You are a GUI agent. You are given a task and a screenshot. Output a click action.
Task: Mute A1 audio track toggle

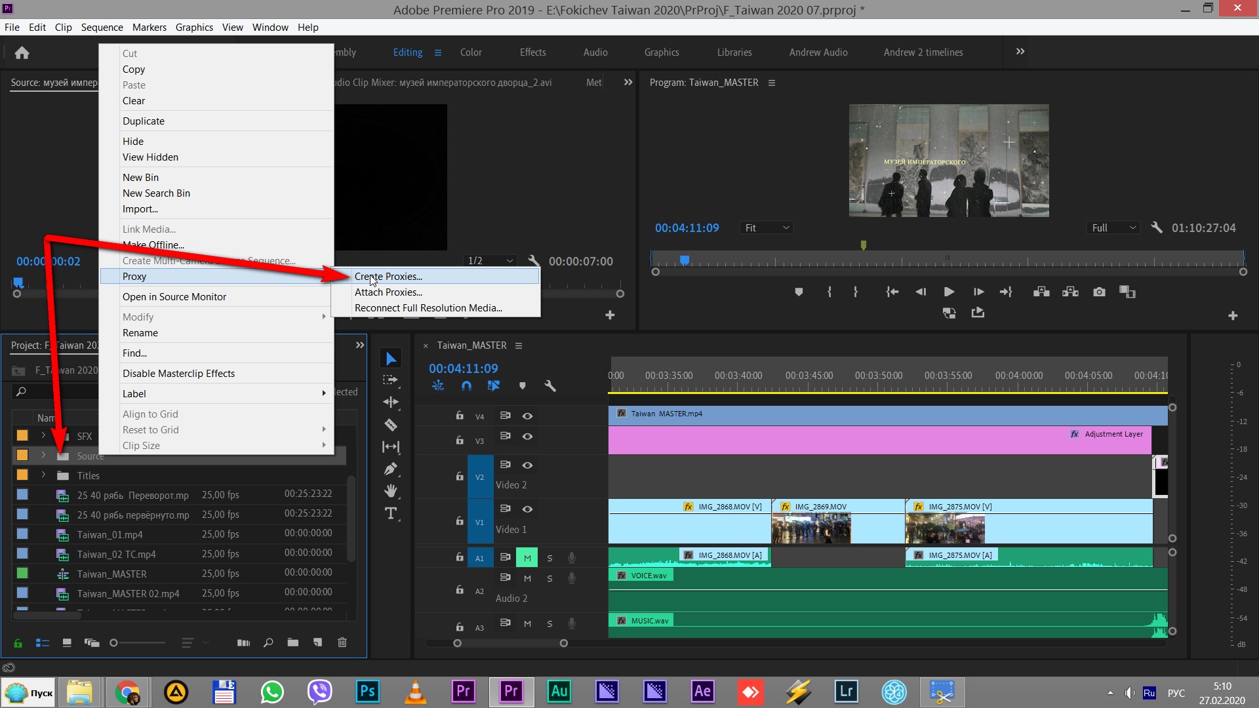pyautogui.click(x=527, y=557)
